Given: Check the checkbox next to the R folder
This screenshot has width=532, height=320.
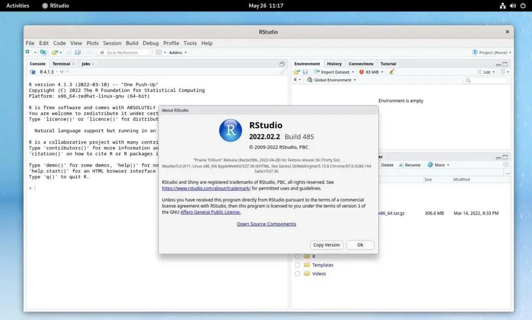Looking at the screenshot, I should 297,256.
